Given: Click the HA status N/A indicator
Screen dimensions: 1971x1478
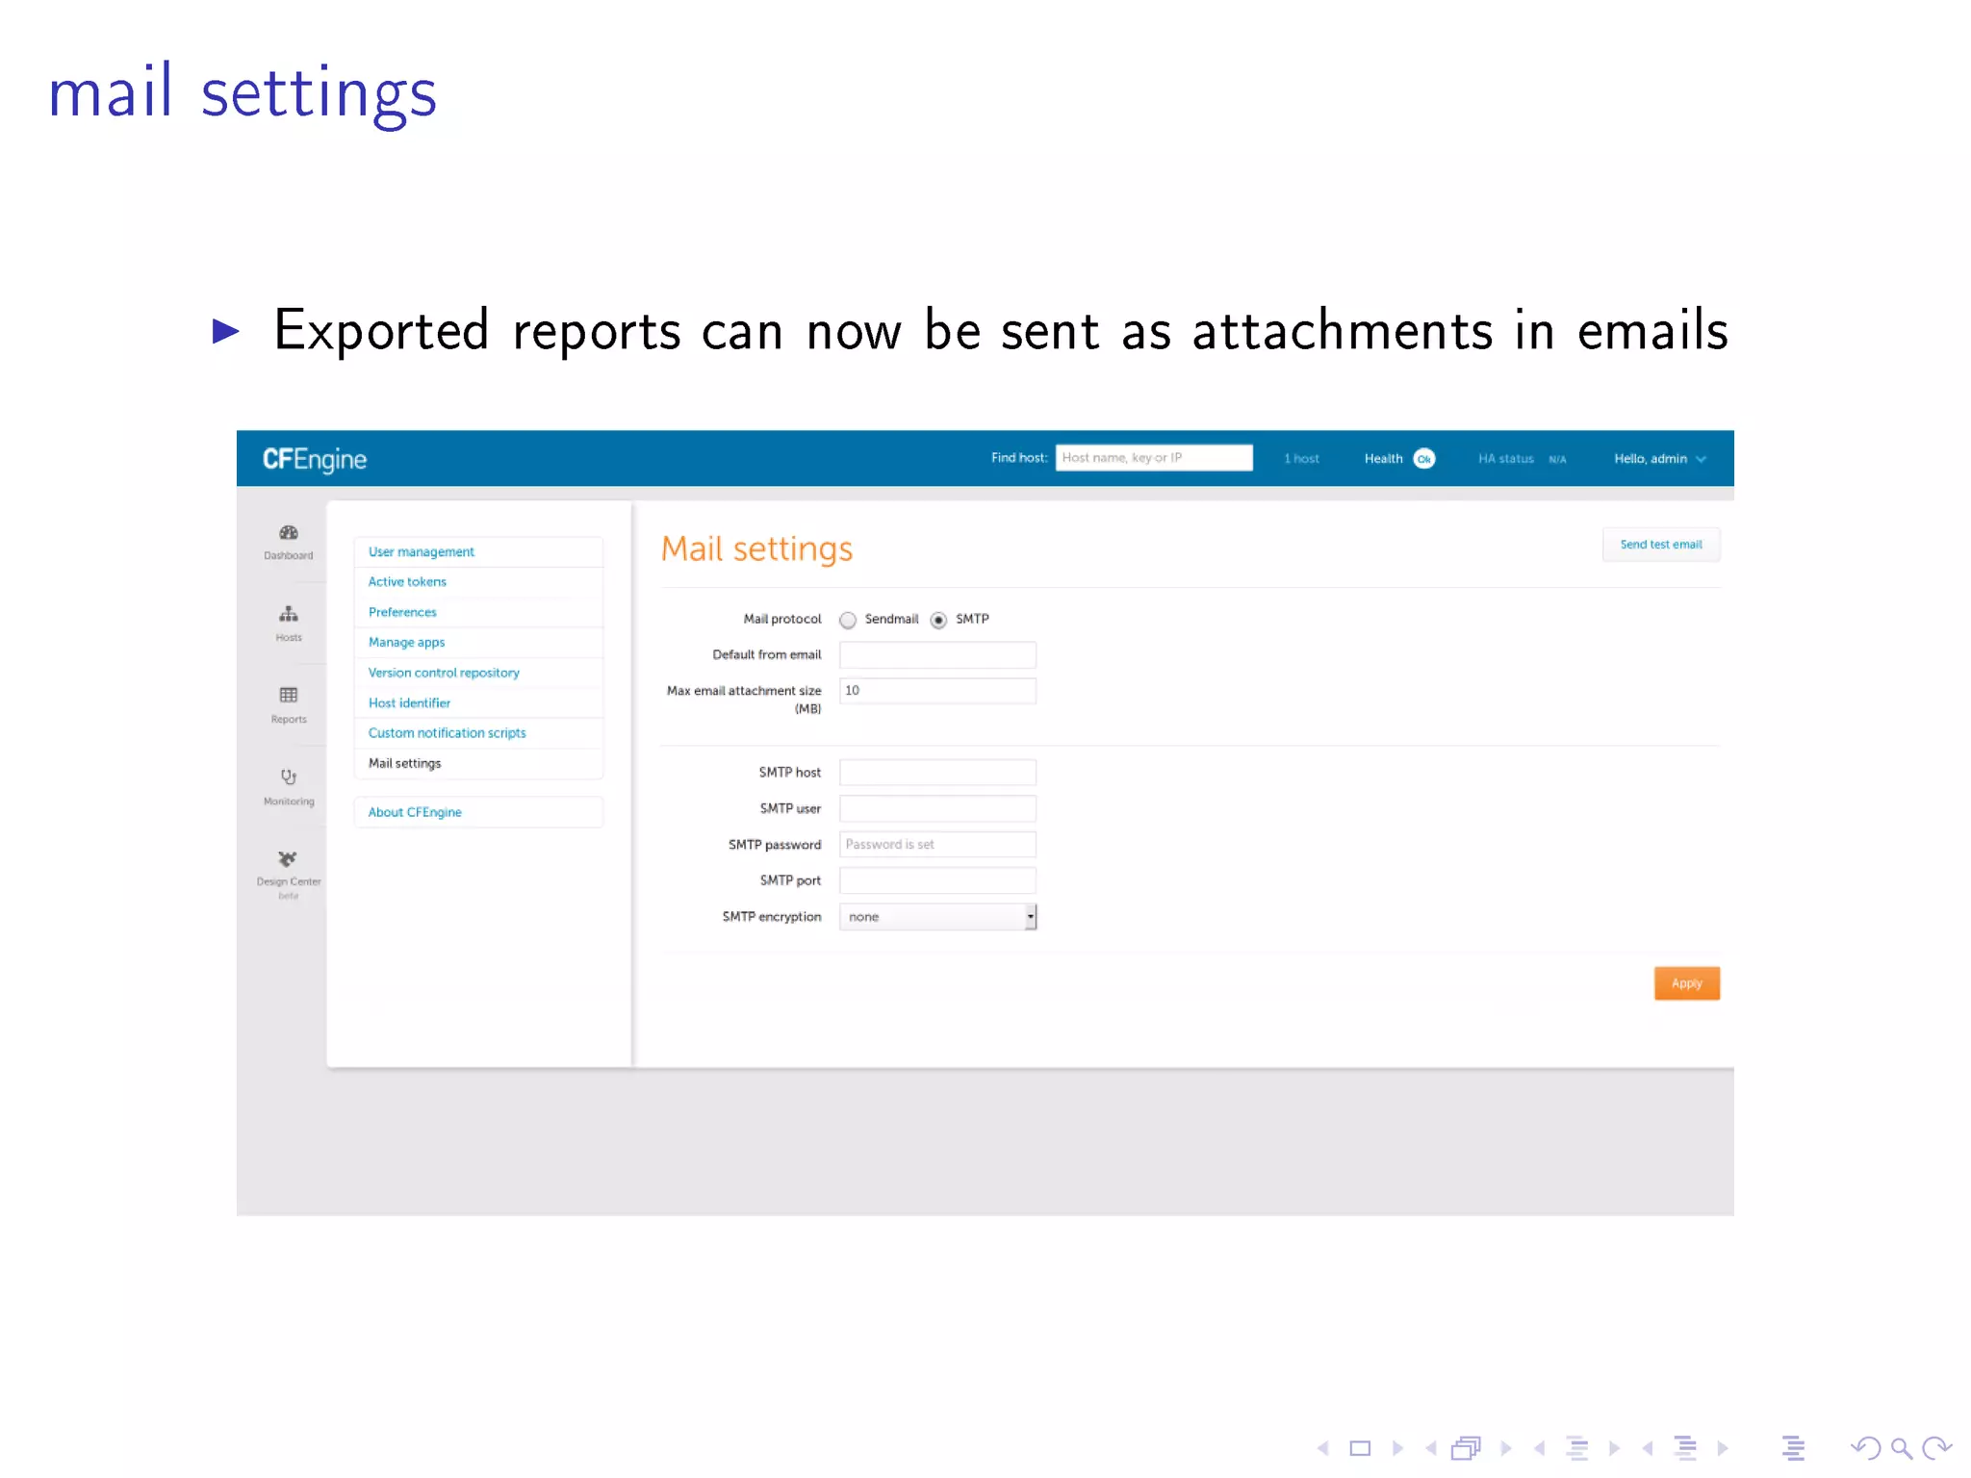Looking at the screenshot, I should 1522,459.
